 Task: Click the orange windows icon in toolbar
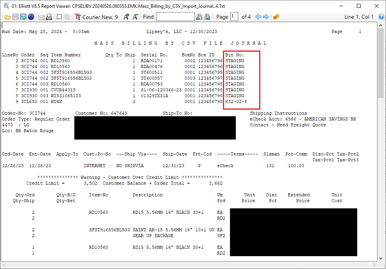tap(276, 17)
